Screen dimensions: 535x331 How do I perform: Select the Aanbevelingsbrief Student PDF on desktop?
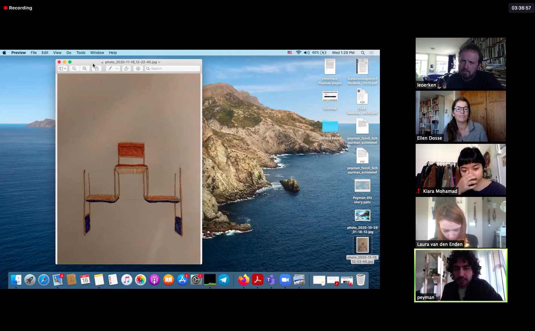(x=362, y=72)
